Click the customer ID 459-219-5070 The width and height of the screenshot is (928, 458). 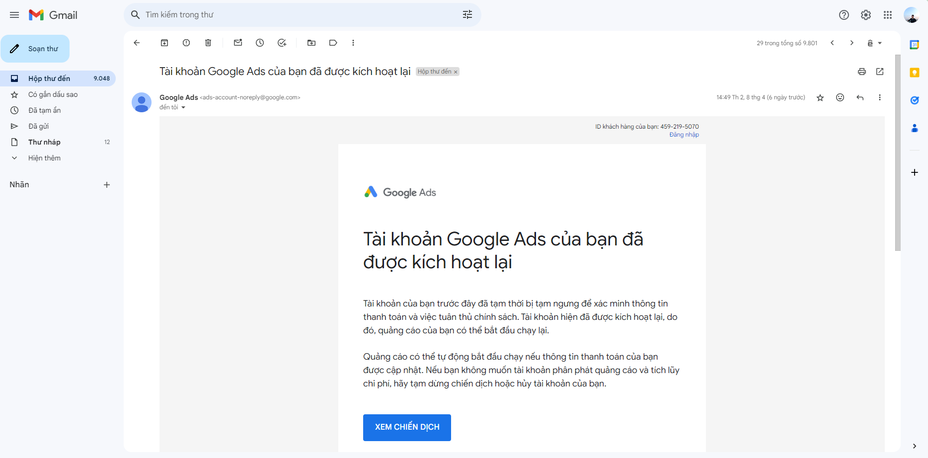click(x=680, y=127)
